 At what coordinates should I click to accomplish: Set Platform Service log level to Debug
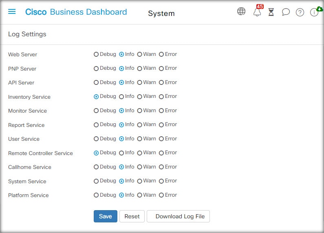tap(96, 195)
